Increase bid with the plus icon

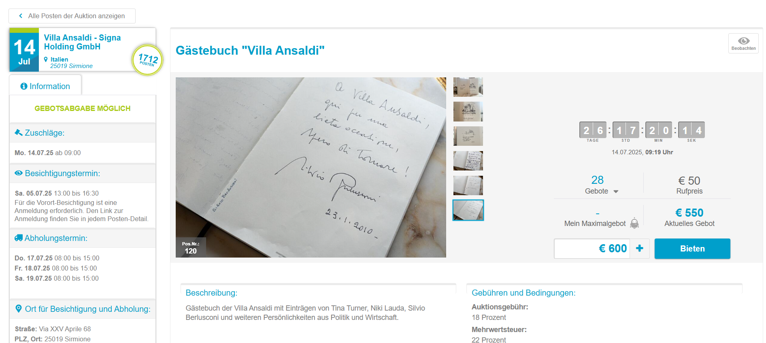coord(640,248)
